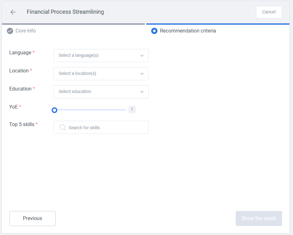Click the Previous button
Viewport: 293px width, 235px height.
click(x=33, y=218)
